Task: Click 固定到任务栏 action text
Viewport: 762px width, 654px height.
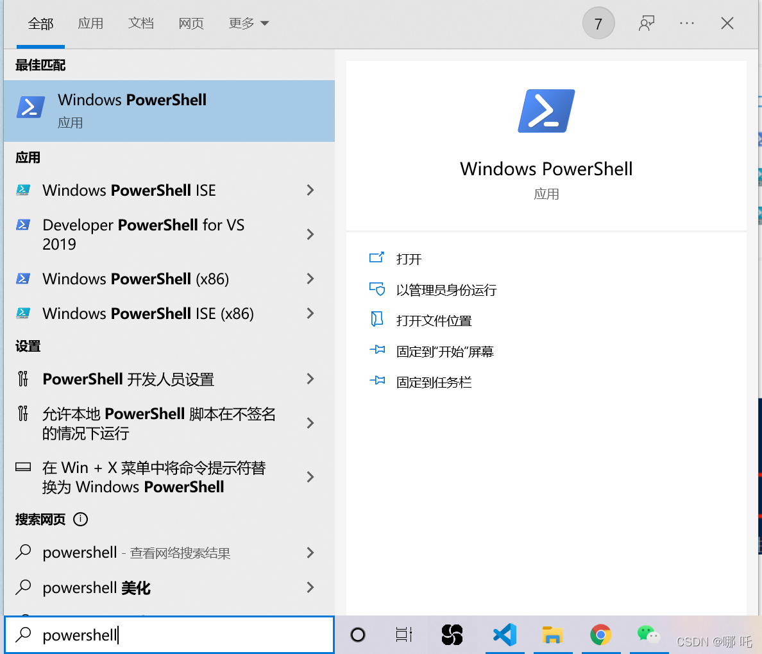Action: (x=434, y=382)
